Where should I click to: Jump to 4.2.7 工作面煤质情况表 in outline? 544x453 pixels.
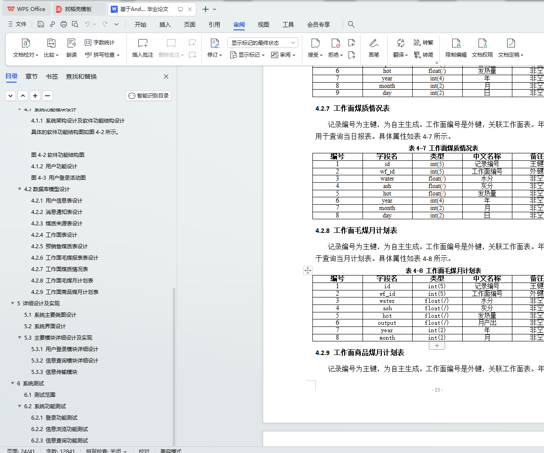pyautogui.click(x=59, y=269)
